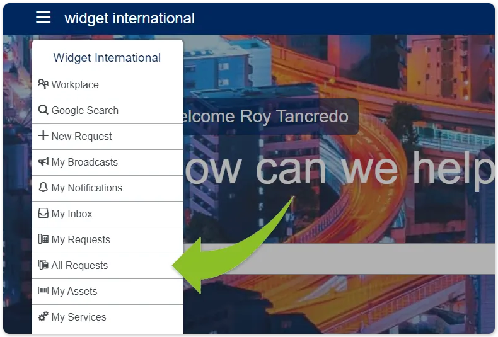This screenshot has width=498, height=337.
Task: Select New Request in the menu
Action: [x=107, y=137]
